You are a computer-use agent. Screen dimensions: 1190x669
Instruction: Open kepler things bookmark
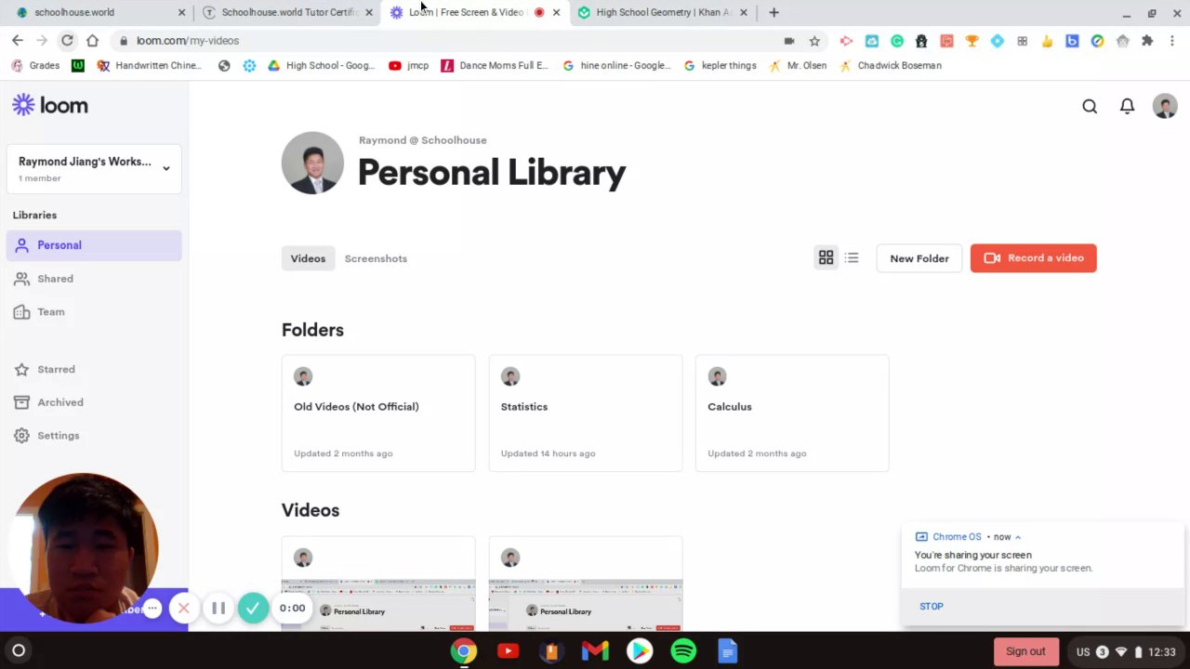719,66
